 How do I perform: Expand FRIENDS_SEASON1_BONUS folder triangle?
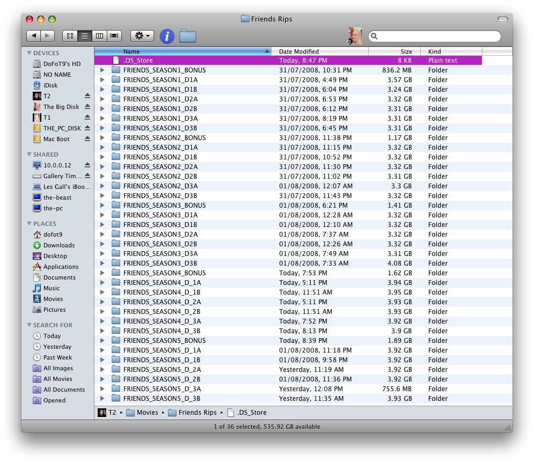click(x=102, y=70)
